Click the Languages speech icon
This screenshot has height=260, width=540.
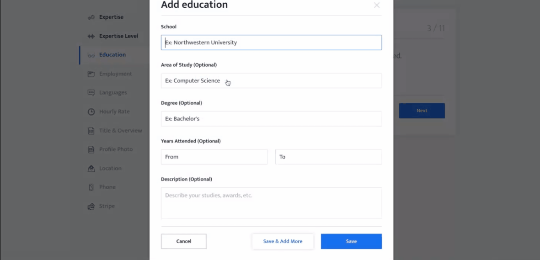point(91,93)
